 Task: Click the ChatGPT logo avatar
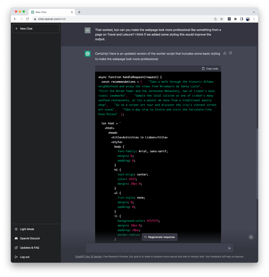coord(88,53)
